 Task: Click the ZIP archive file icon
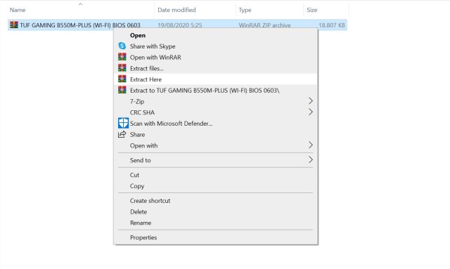point(14,25)
